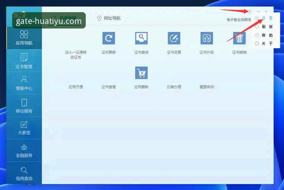Open the 证书查看 app entry
The width and height of the screenshot is (284, 190).
coord(109,87)
